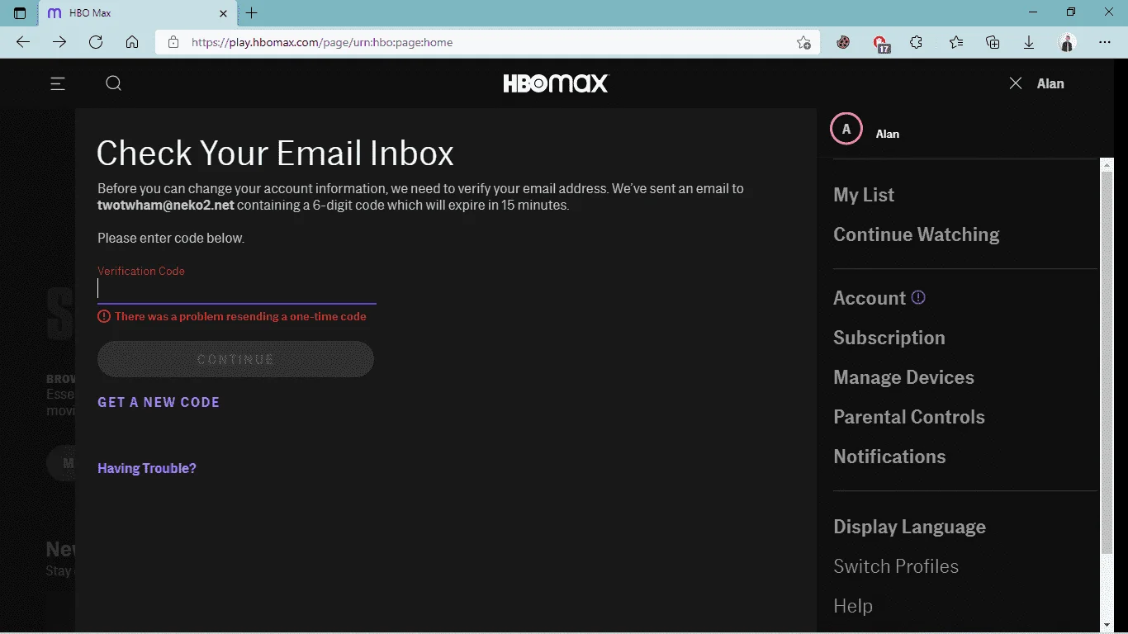Image resolution: width=1128 pixels, height=634 pixels.
Task: Click the resend code error message
Action: point(240,316)
